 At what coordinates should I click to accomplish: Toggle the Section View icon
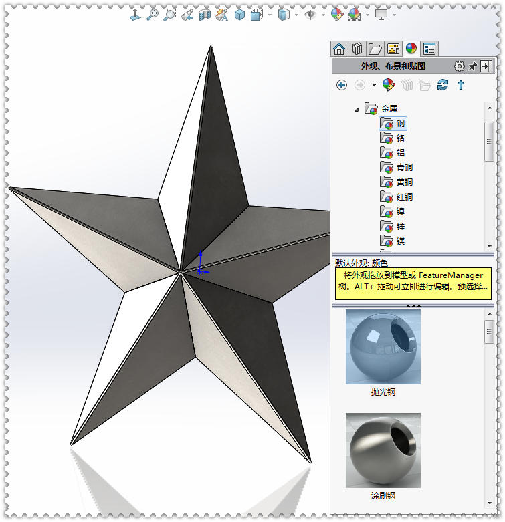pos(205,15)
